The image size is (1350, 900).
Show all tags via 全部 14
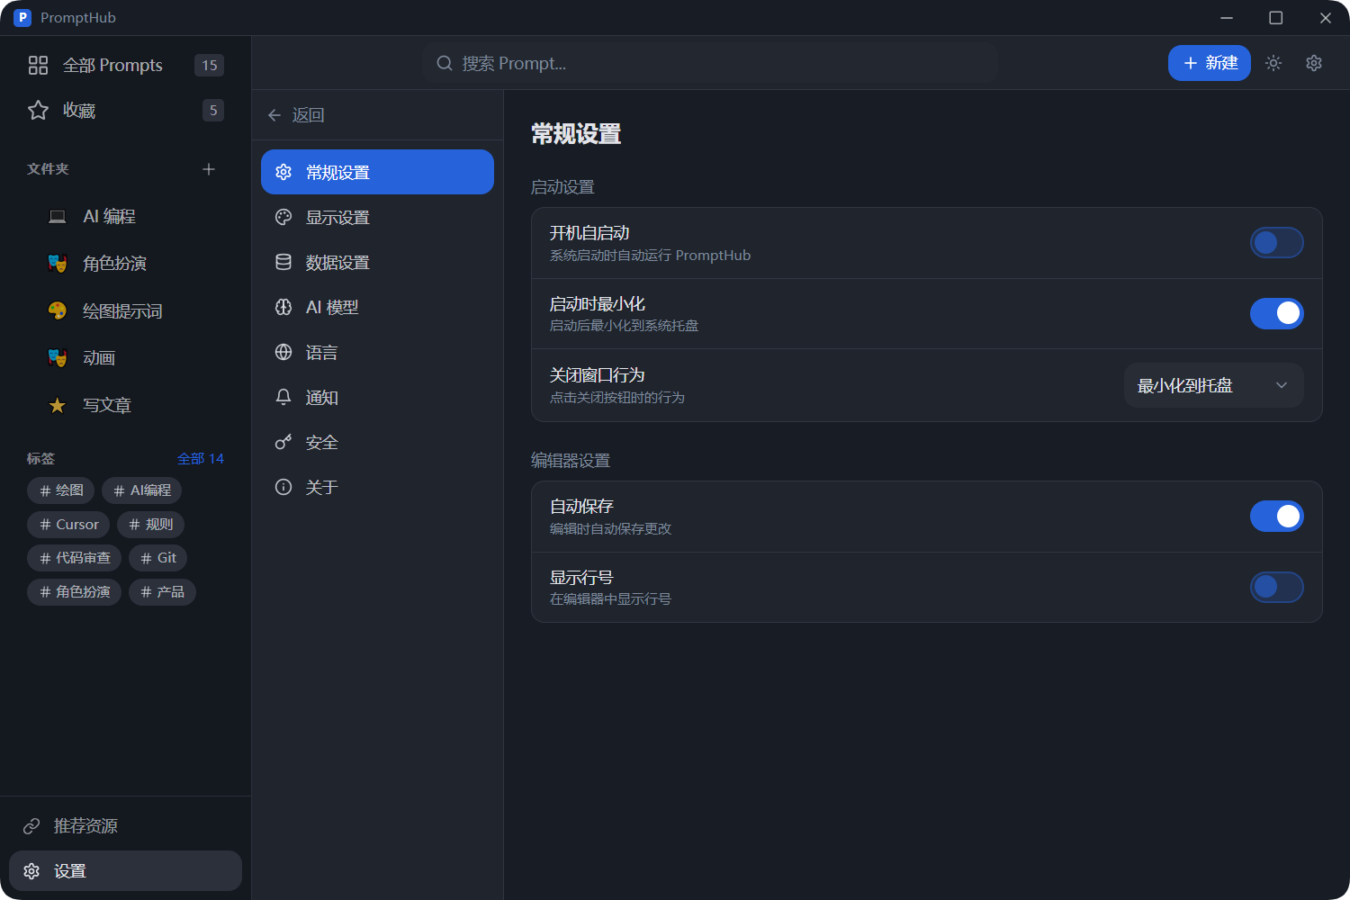tap(201, 459)
